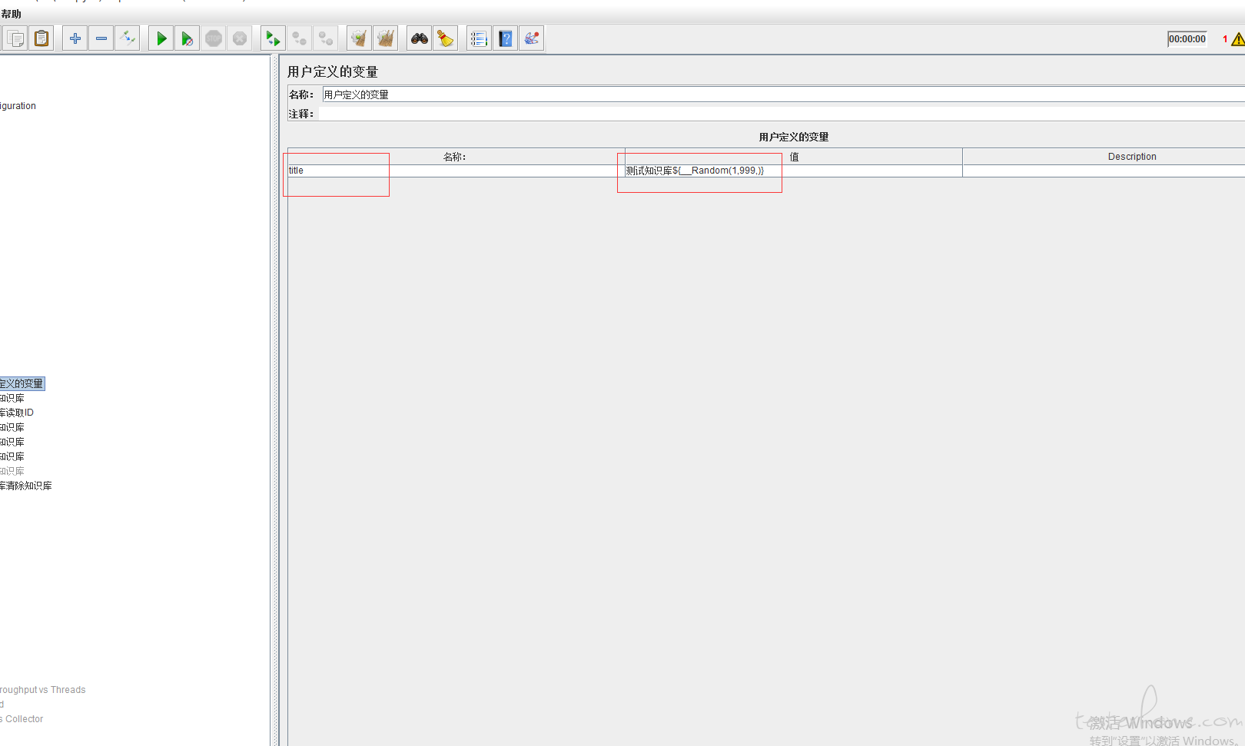Click the empty 注释 comment field
Viewport: 1245px width, 746px height.
782,114
